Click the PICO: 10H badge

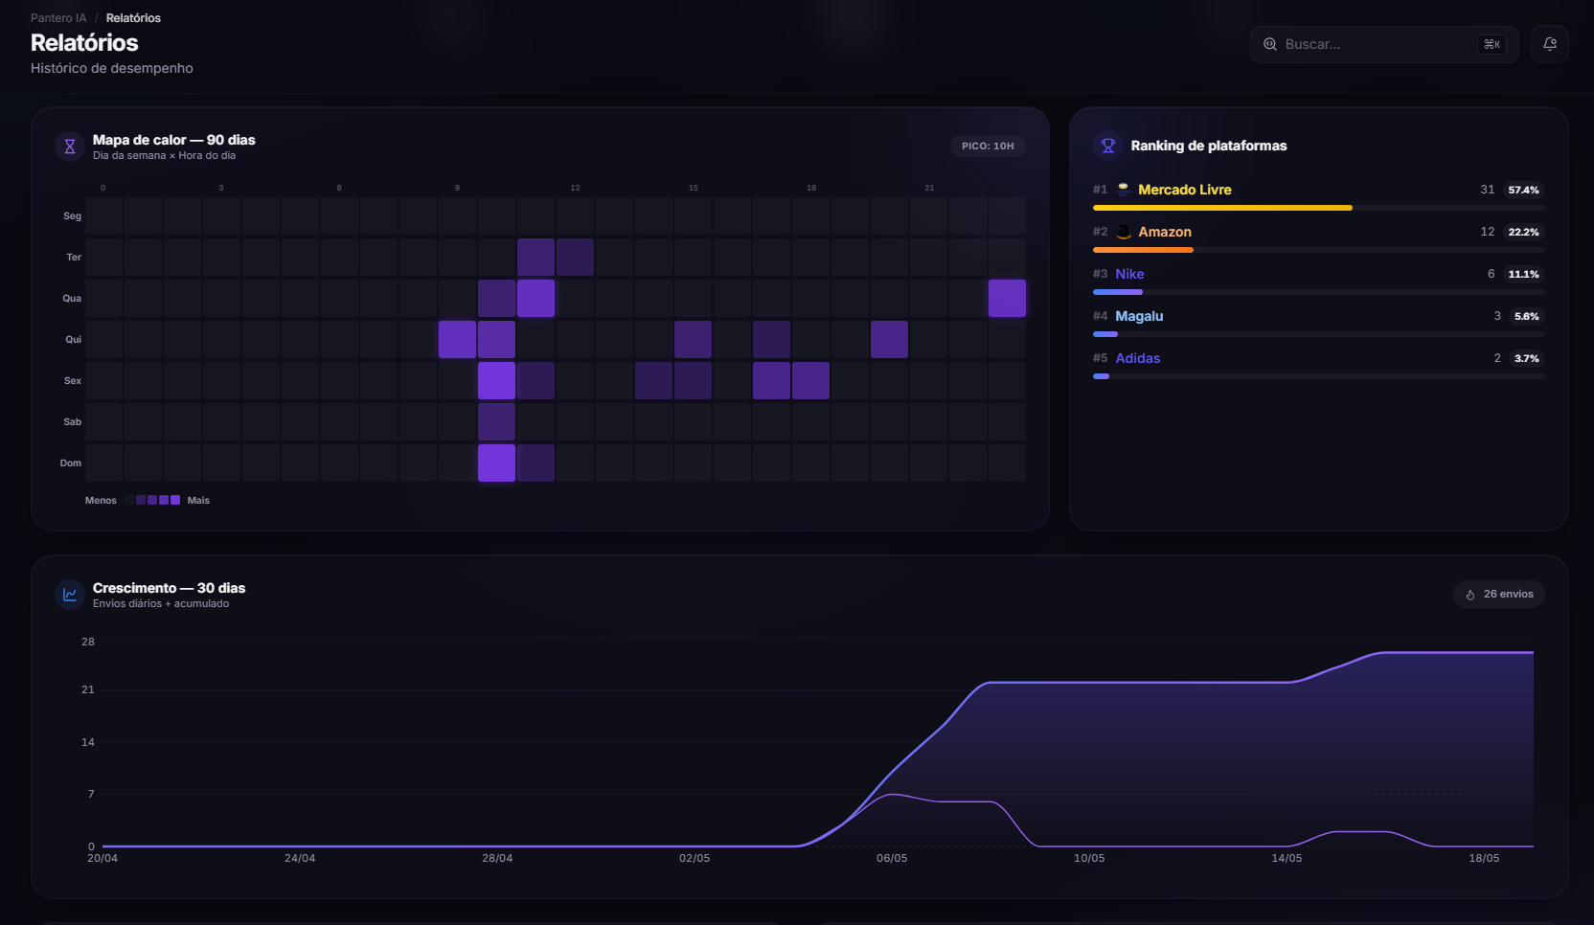coord(988,147)
